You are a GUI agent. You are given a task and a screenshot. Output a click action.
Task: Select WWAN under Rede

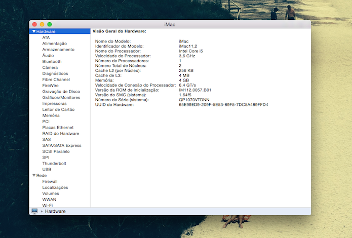tap(49, 200)
